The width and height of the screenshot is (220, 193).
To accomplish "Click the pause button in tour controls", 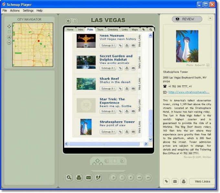I will coord(122,178).
